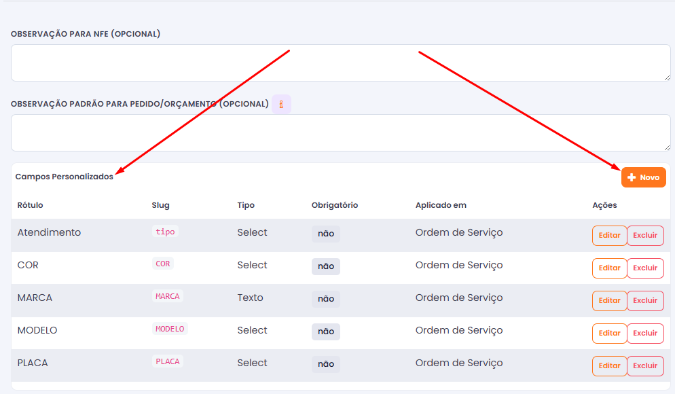675x394 pixels.
Task: Select the COR label cell
Action: click(x=28, y=265)
